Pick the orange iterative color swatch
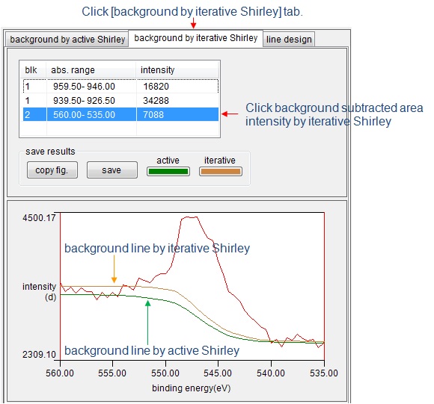Screen dimensions: 434x404 coord(221,172)
